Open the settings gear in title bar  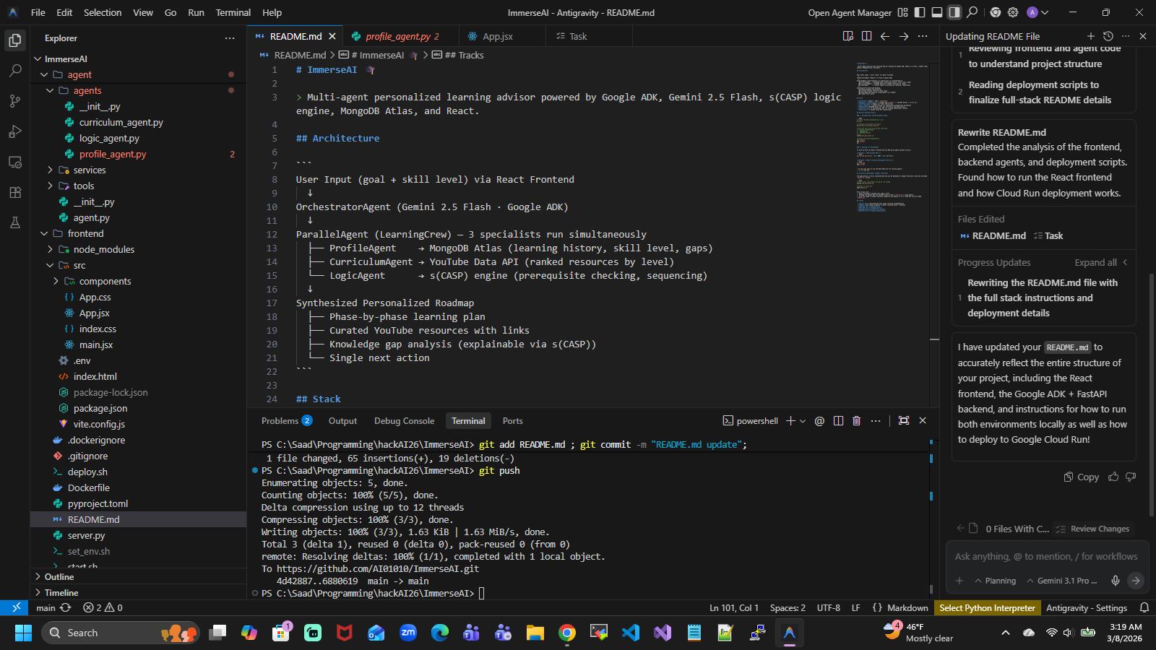click(x=1013, y=12)
